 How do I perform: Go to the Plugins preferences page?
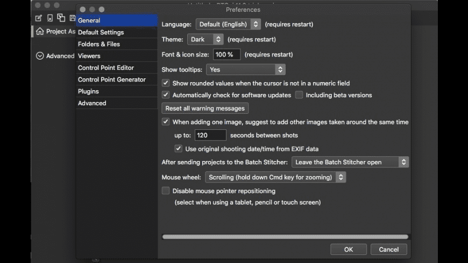117,91
